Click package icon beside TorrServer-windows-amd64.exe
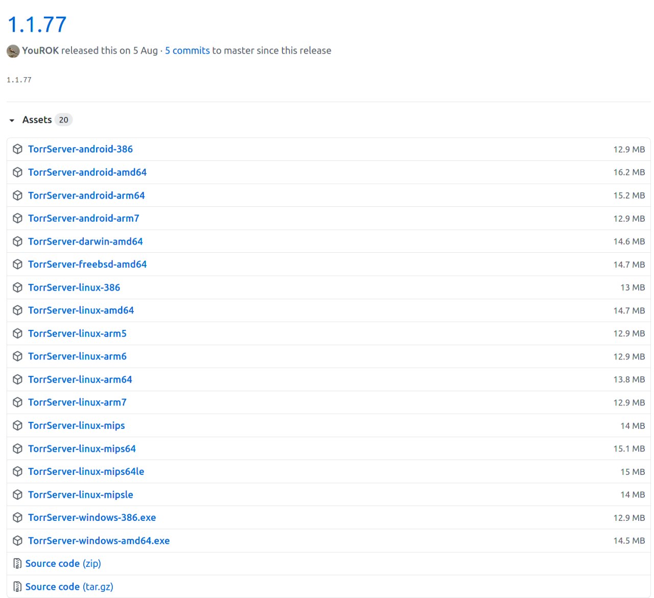 click(x=17, y=541)
